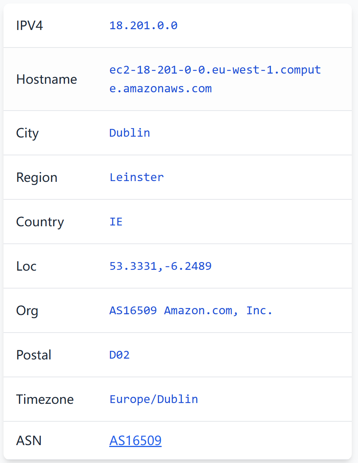Click the Region row label
The width and height of the screenshot is (358, 463).
point(37,178)
